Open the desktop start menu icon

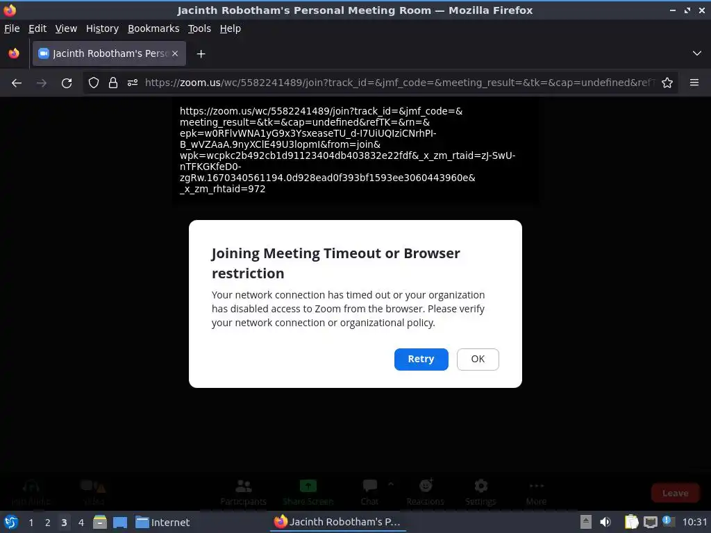pos(11,522)
